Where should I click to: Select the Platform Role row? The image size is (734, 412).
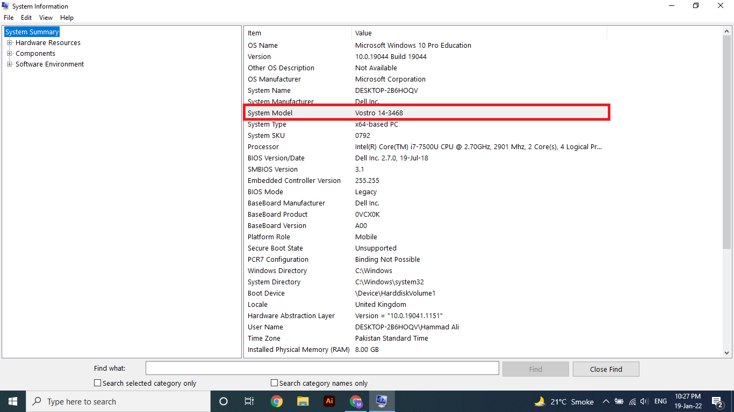pyautogui.click(x=426, y=237)
